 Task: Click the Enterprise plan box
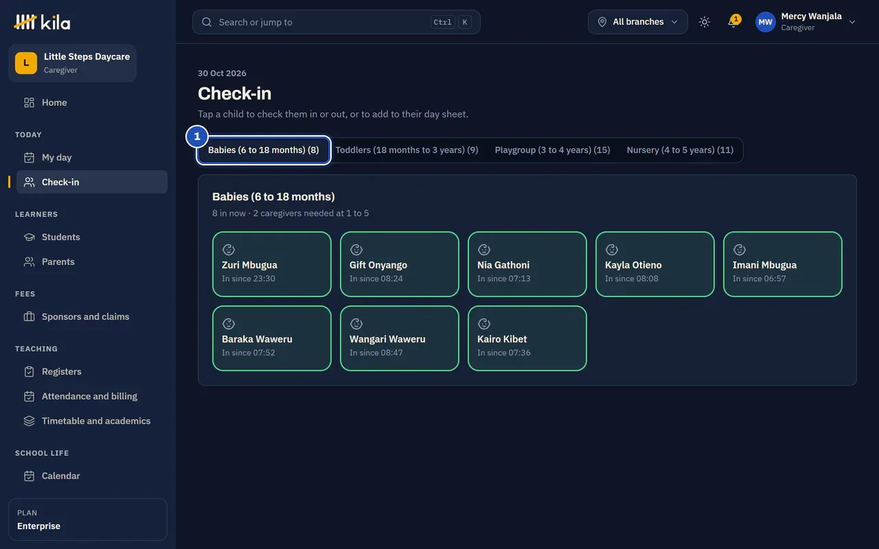click(88, 519)
